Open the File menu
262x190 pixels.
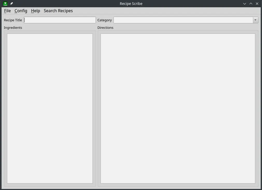pyautogui.click(x=7, y=11)
